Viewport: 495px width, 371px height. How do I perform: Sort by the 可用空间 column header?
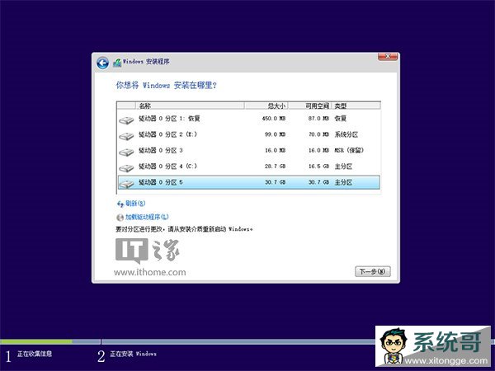pos(309,106)
